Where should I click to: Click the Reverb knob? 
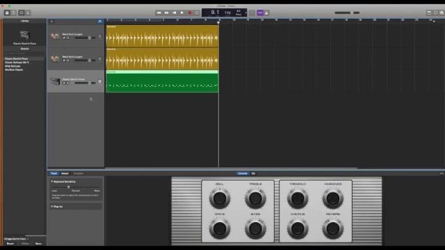coord(332,228)
